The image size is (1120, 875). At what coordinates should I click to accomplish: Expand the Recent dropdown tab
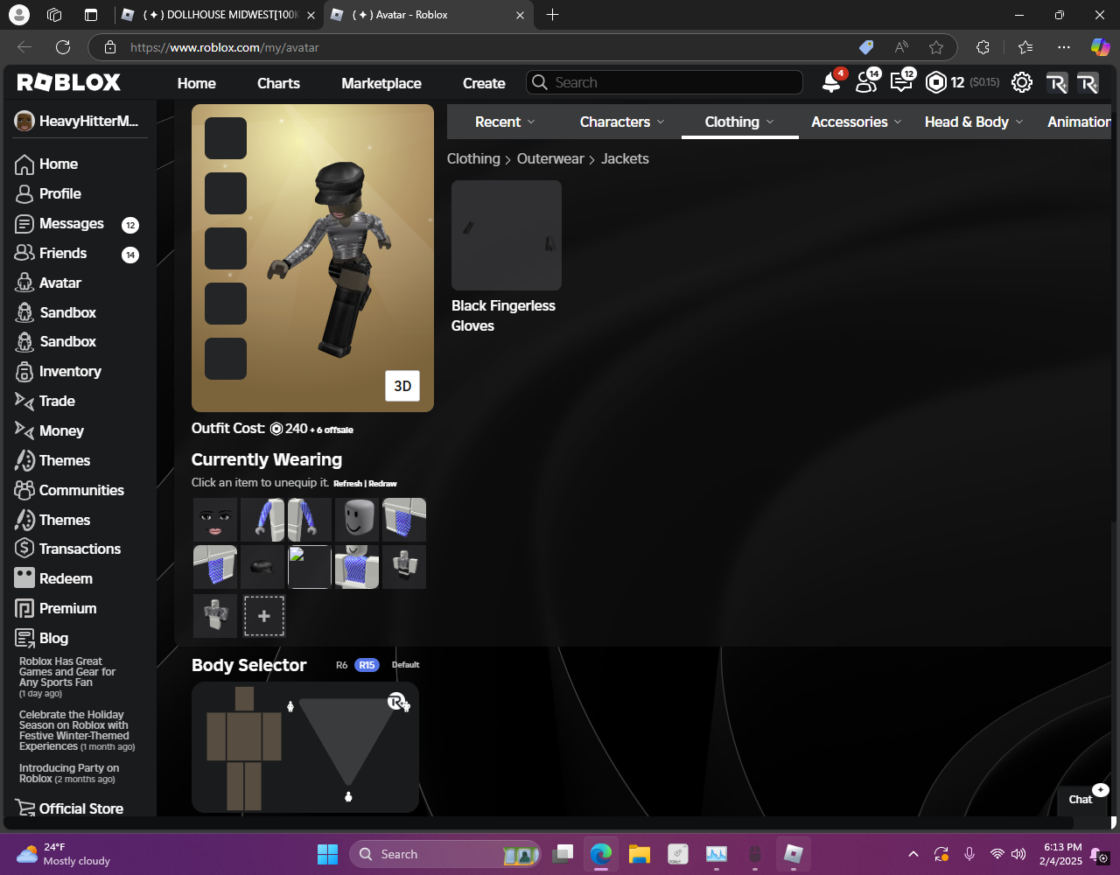505,122
